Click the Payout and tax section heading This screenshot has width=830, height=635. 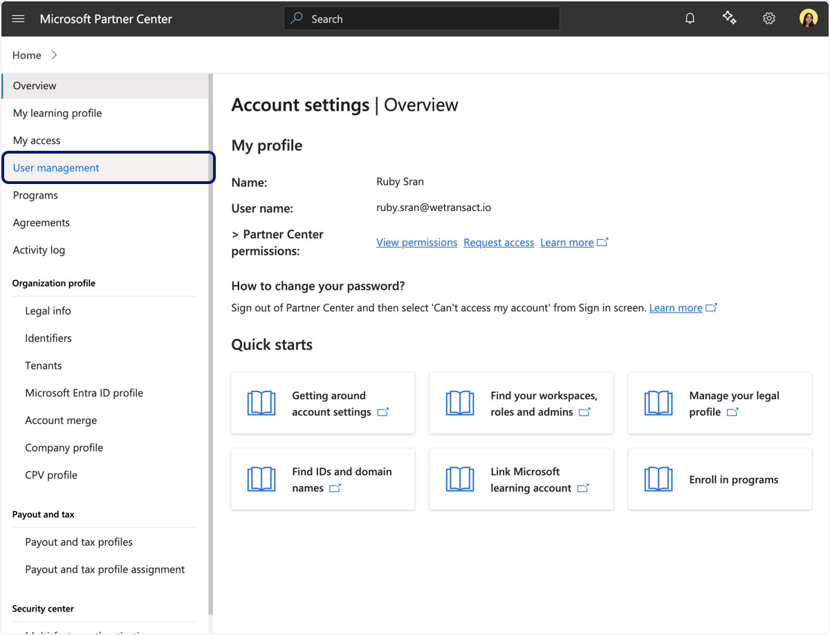tap(44, 514)
